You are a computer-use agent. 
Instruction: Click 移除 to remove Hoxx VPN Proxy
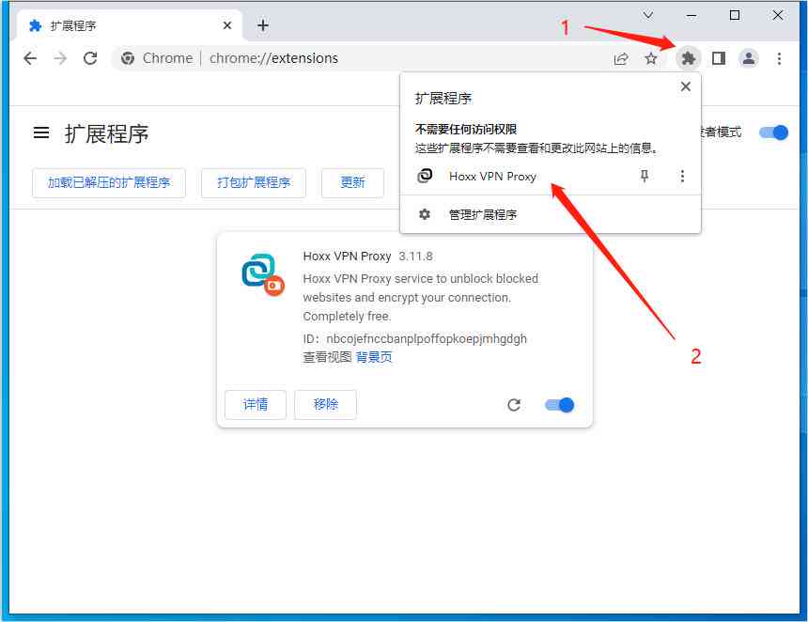coord(325,405)
